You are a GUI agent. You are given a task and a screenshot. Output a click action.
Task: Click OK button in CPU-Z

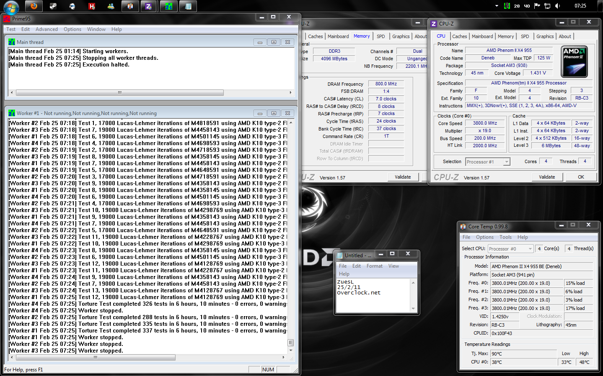pos(581,177)
